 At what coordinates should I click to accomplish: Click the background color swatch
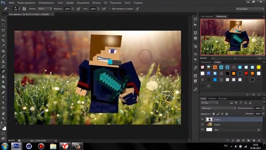5,129
